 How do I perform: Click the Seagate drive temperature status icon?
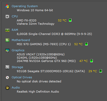(101, 71)
